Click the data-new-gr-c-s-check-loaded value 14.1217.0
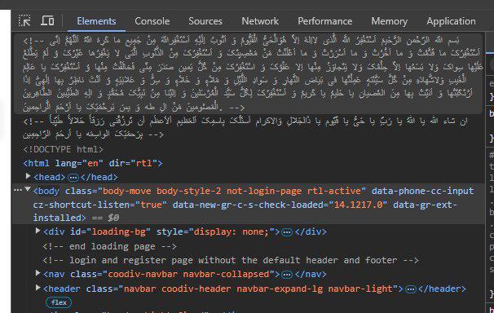494x313 pixels. 358,205
